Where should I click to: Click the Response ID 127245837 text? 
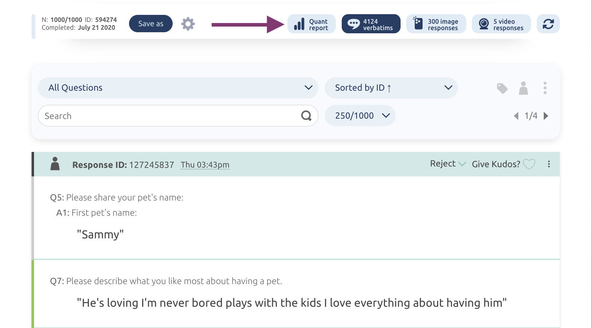(123, 165)
